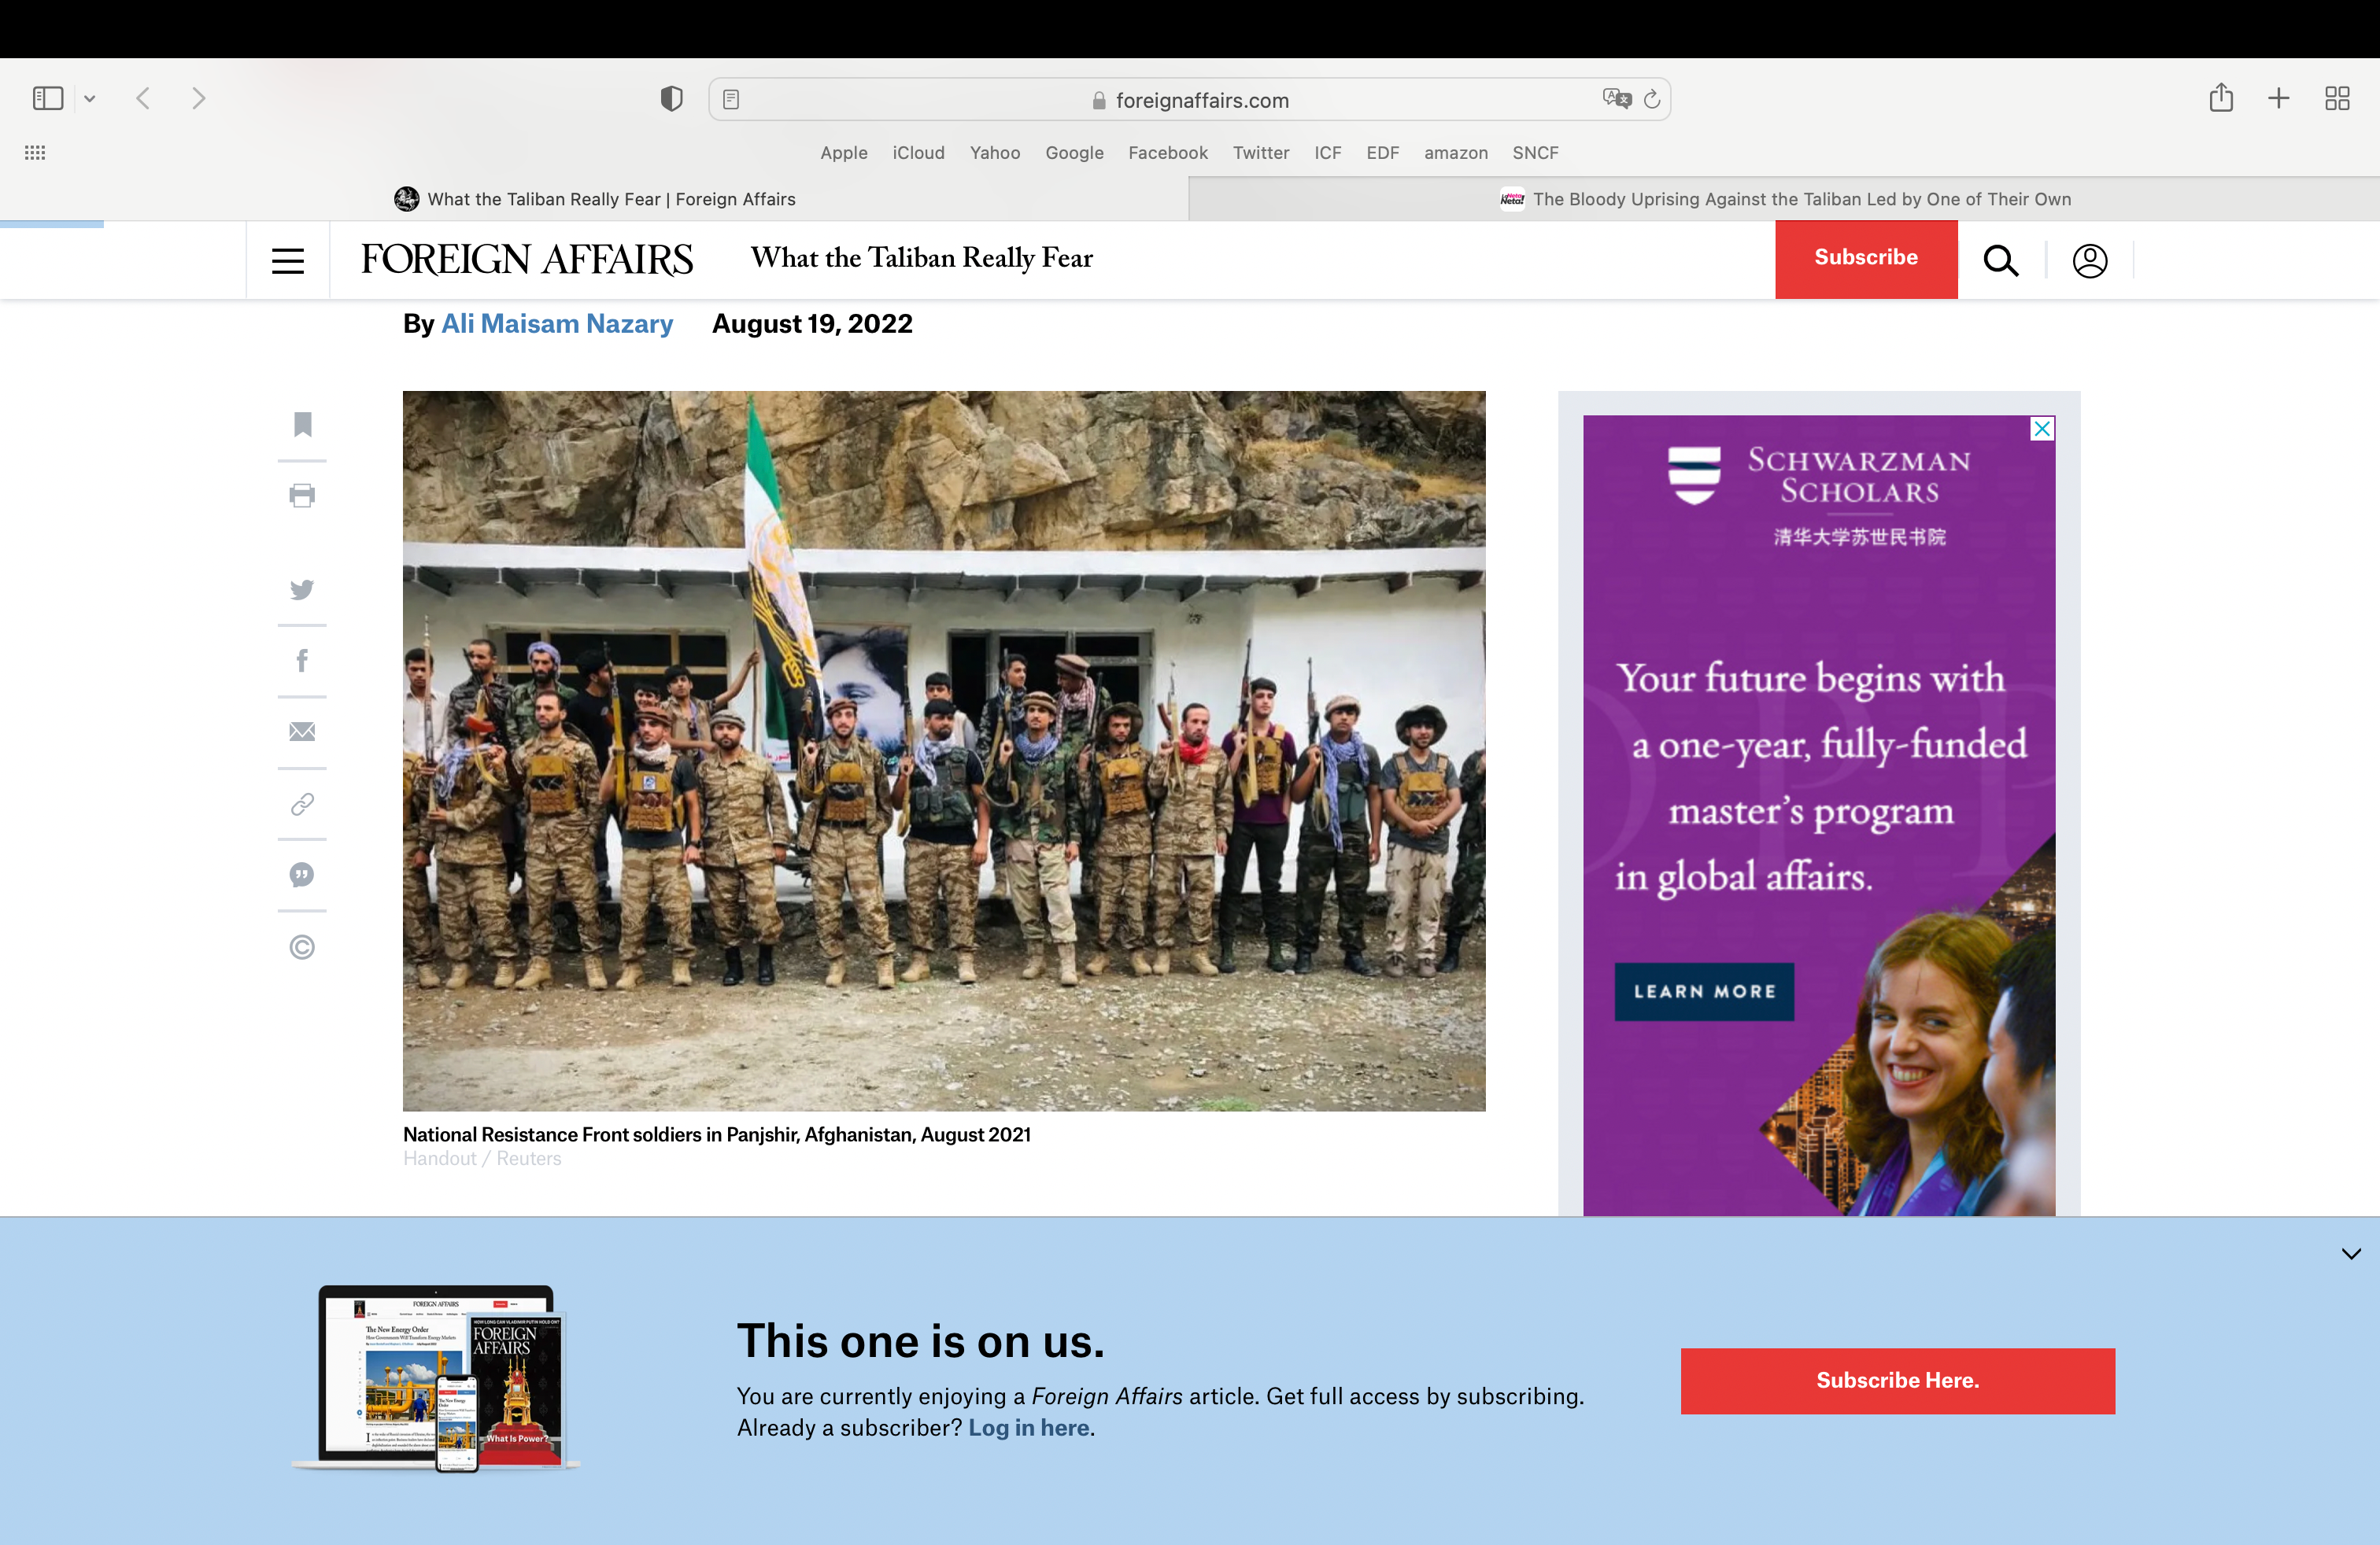Open the Google favorites bookmark
The image size is (2380, 1545).
click(x=1074, y=153)
